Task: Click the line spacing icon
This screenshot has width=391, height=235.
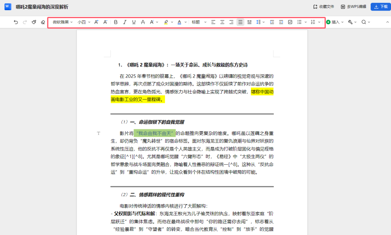Action: coord(258,22)
